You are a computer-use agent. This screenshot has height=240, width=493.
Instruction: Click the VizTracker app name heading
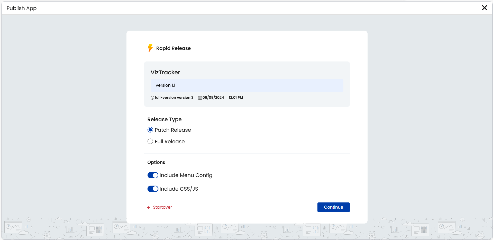click(x=165, y=73)
